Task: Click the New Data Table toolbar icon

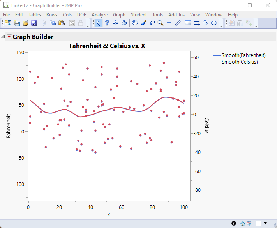Action: (x=8, y=23)
